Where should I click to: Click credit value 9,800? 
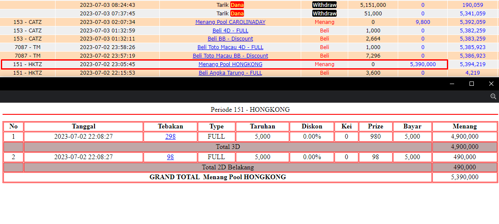click(x=423, y=22)
